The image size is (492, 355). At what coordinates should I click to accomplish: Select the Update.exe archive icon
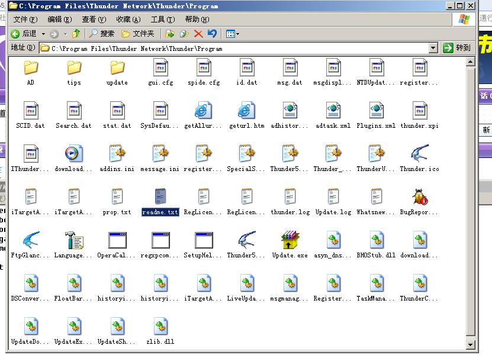click(290, 240)
